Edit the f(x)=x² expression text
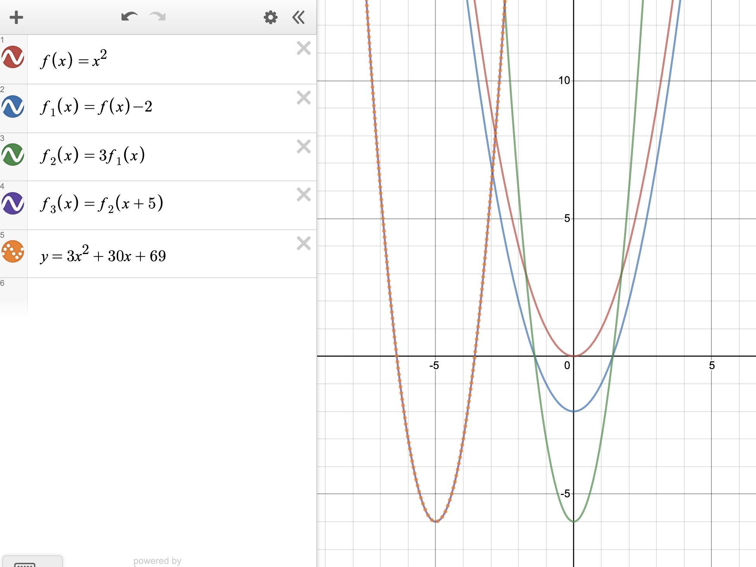The image size is (756, 567). click(x=74, y=60)
